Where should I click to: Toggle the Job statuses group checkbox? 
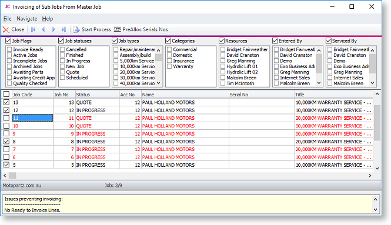click(61, 41)
